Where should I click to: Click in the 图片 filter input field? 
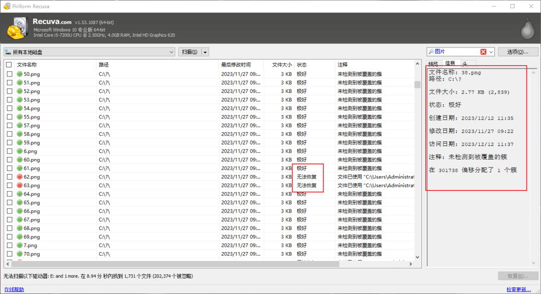click(x=456, y=51)
